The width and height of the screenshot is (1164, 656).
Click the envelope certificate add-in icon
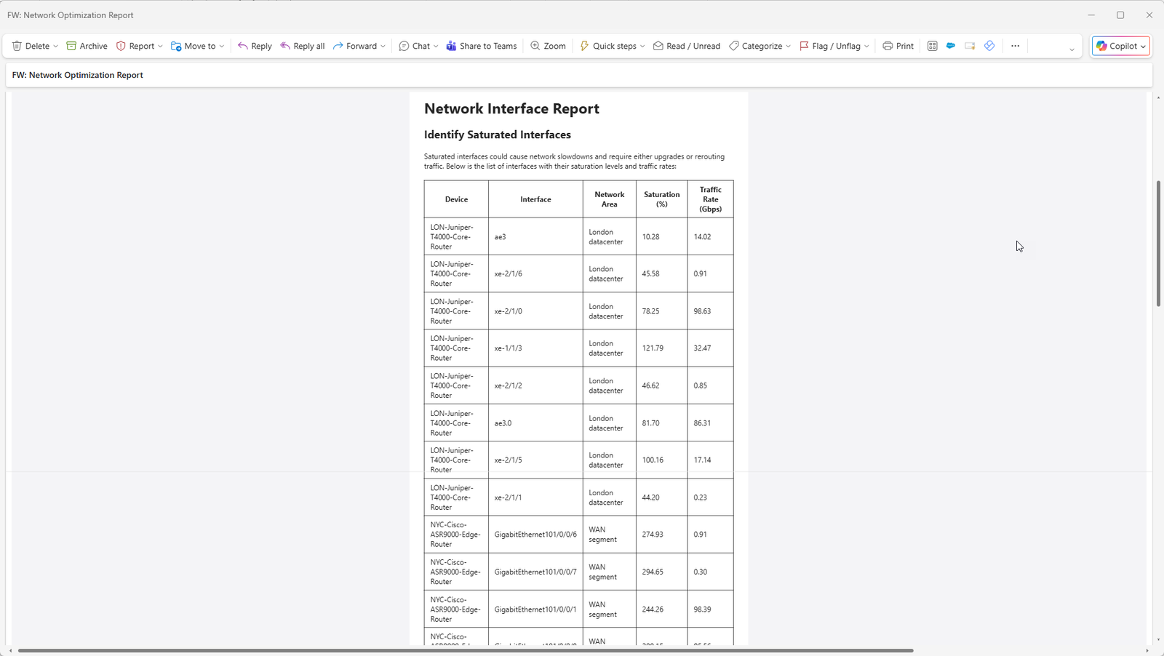970,46
